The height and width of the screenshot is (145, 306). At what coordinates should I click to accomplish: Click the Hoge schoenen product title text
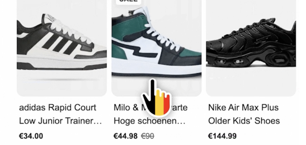(149, 121)
